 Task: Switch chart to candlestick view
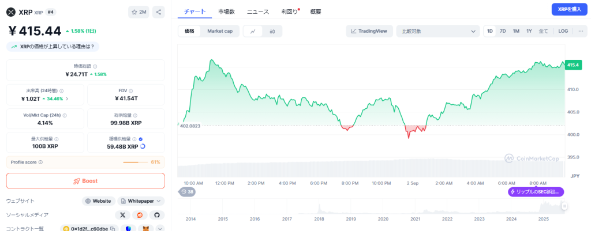click(x=272, y=31)
